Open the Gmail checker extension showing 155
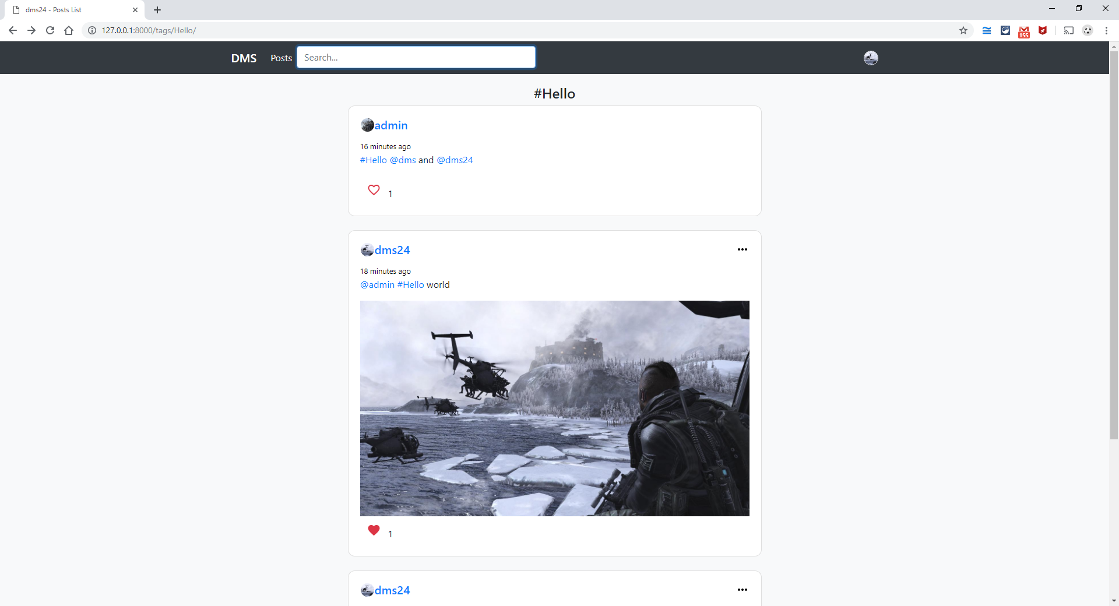1119x606 pixels. pyautogui.click(x=1024, y=31)
